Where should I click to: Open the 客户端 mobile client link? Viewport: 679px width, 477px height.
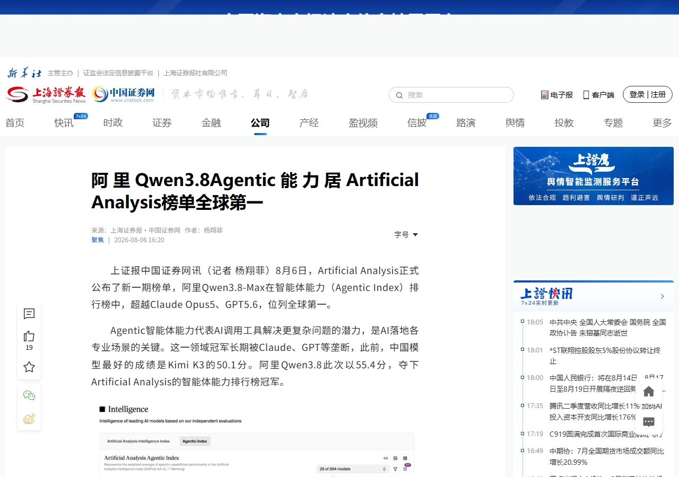598,95
